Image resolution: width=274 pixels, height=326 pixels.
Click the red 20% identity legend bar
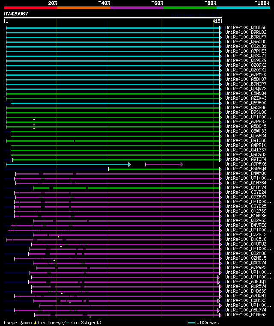pyautogui.click(x=31, y=8)
